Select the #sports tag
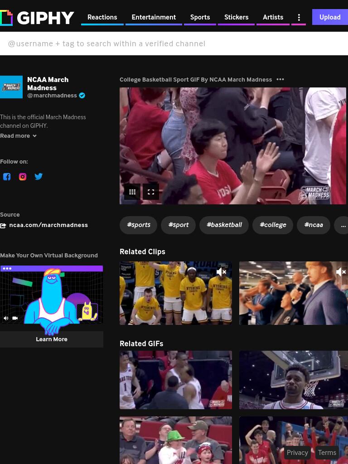The height and width of the screenshot is (464, 348). (x=139, y=225)
